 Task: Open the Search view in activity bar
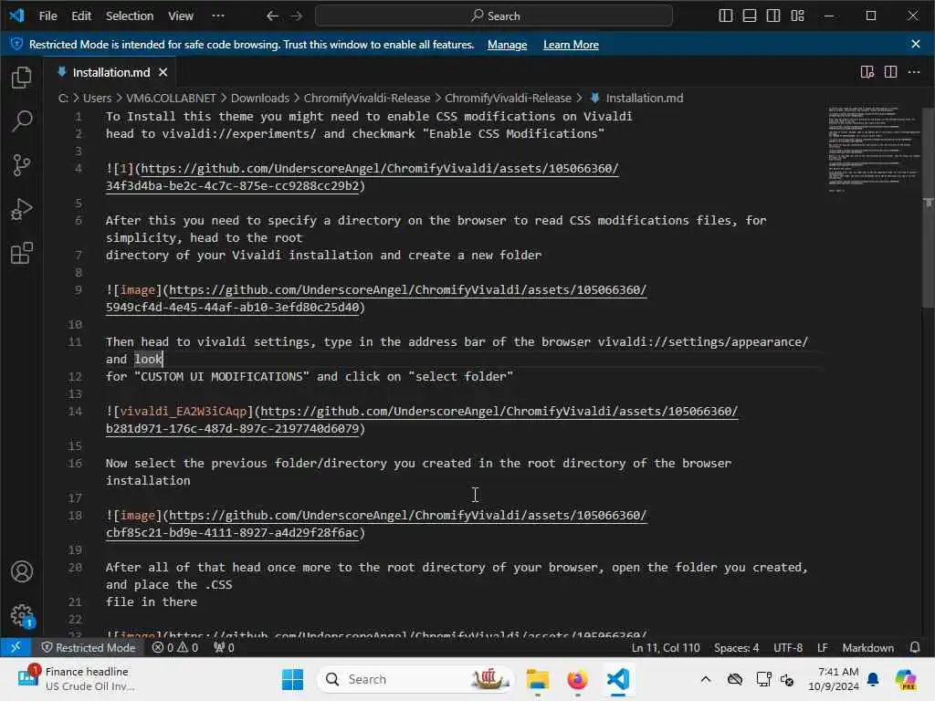22,121
